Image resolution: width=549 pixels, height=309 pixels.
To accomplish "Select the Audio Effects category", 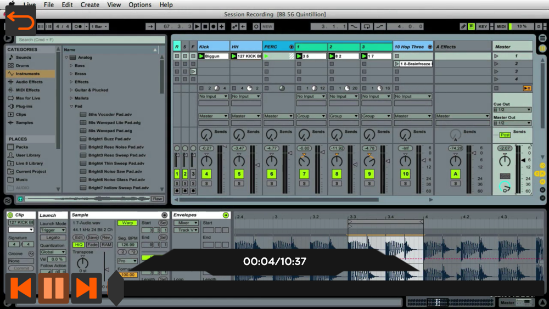I will point(29,82).
